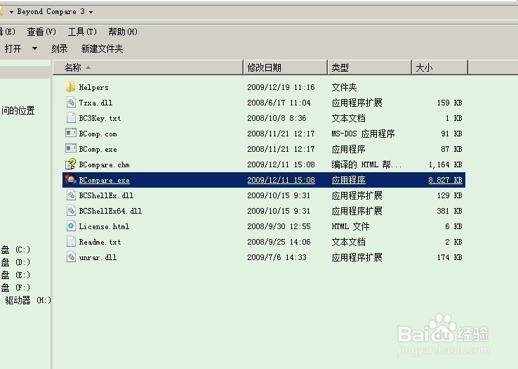518x369 pixels.
Task: Open the 帮助(H) menu
Action: (123, 32)
